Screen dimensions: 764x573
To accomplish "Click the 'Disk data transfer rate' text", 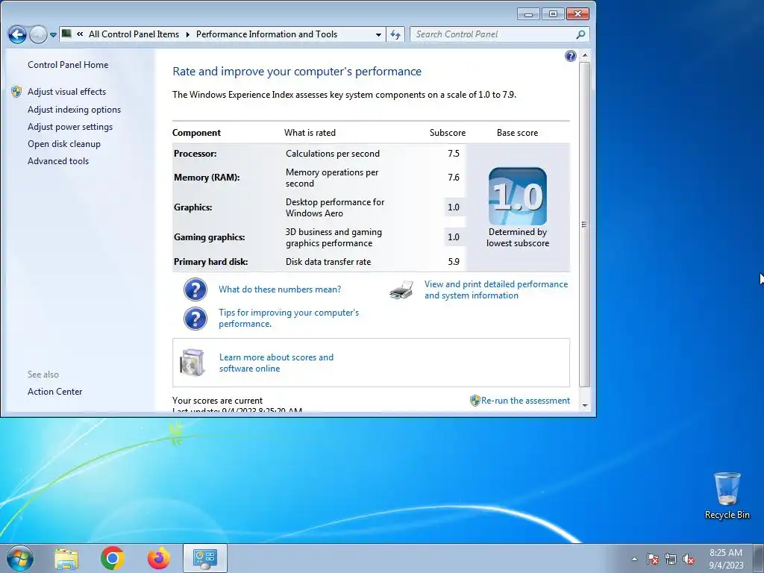I will click(x=328, y=262).
